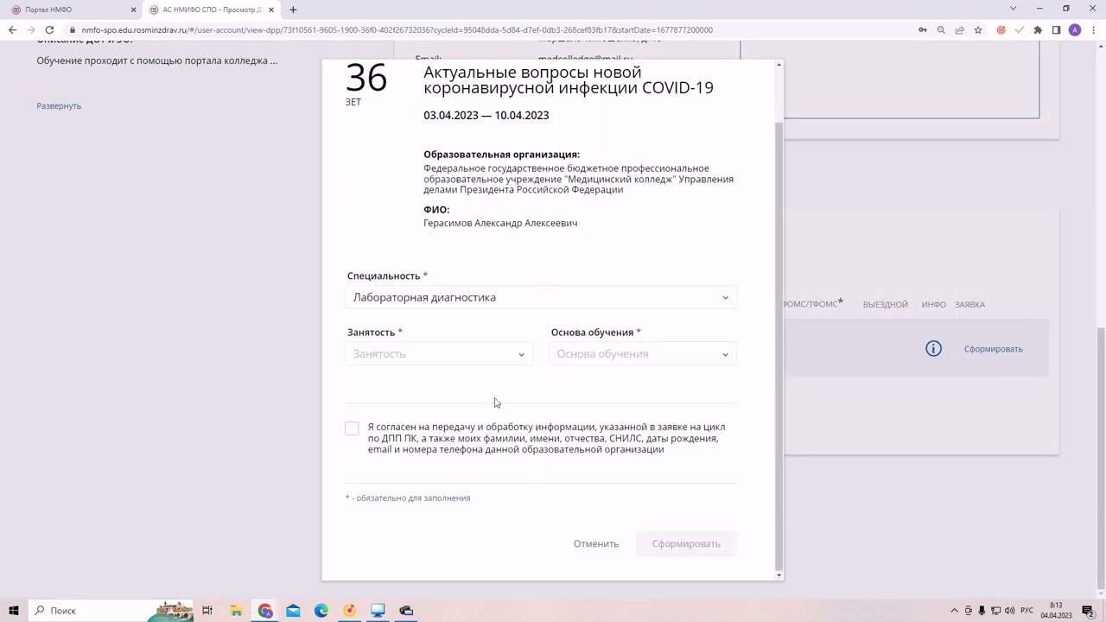Click the address bar URL
The image size is (1106, 622).
397,30
